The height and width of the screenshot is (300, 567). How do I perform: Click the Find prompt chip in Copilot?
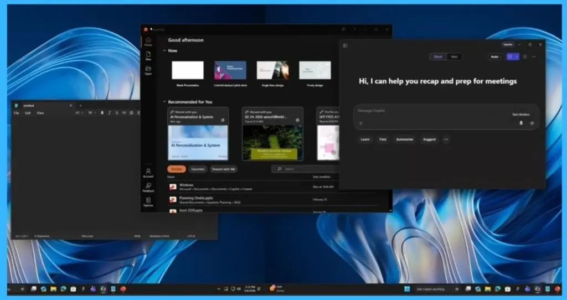(383, 139)
